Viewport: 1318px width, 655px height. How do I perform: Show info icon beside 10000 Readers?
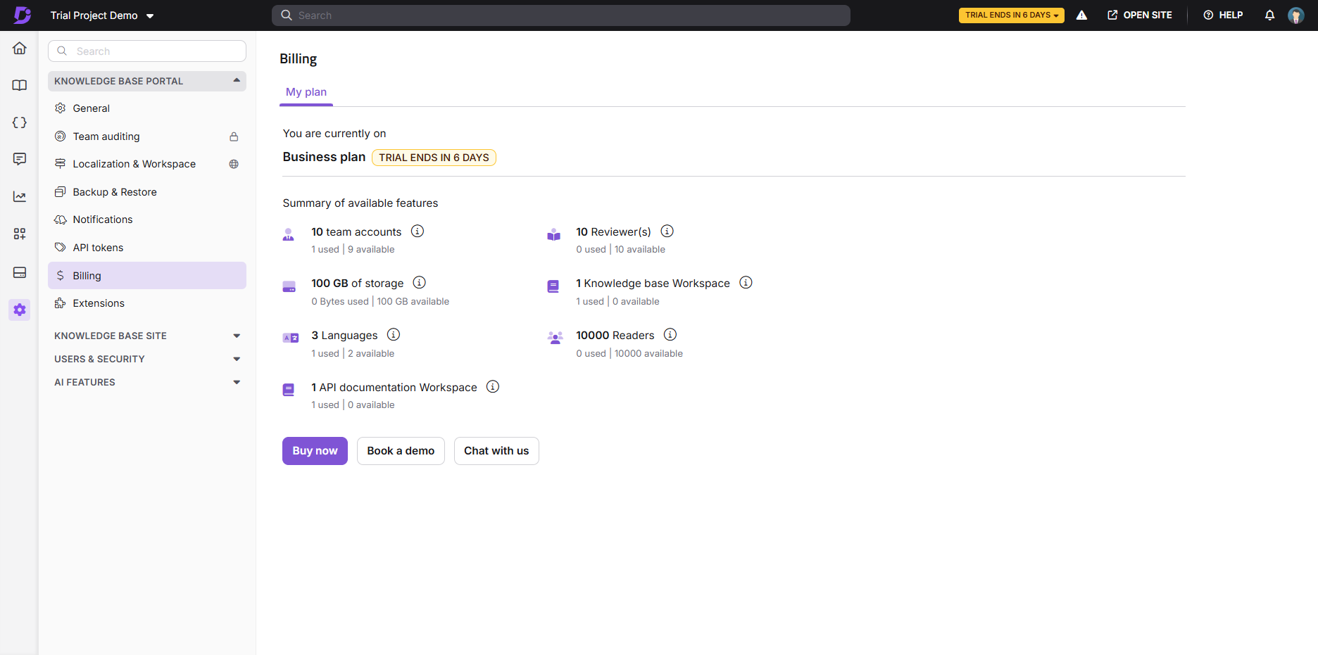670,335
